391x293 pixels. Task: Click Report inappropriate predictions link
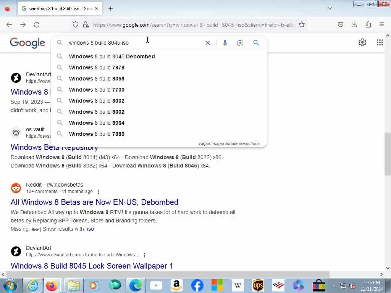(x=229, y=143)
